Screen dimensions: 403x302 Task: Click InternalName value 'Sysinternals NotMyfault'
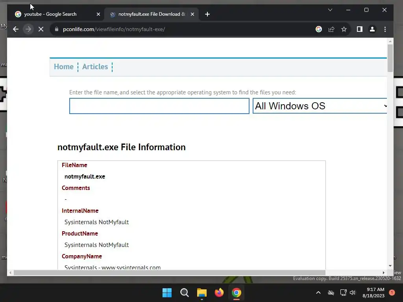coord(97,222)
